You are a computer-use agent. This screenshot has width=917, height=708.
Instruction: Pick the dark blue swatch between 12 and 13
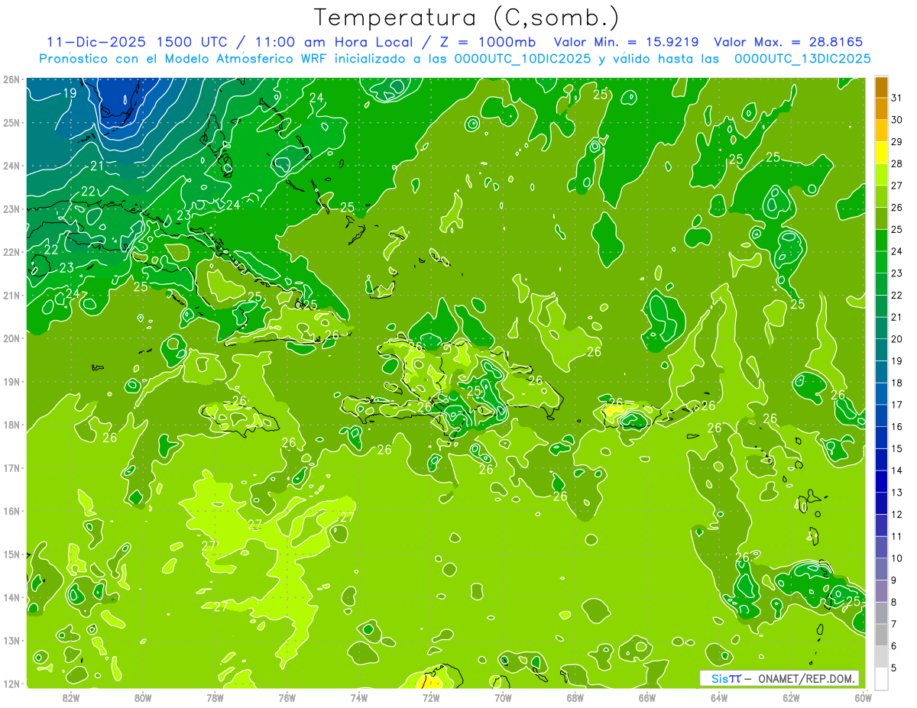pos(880,503)
